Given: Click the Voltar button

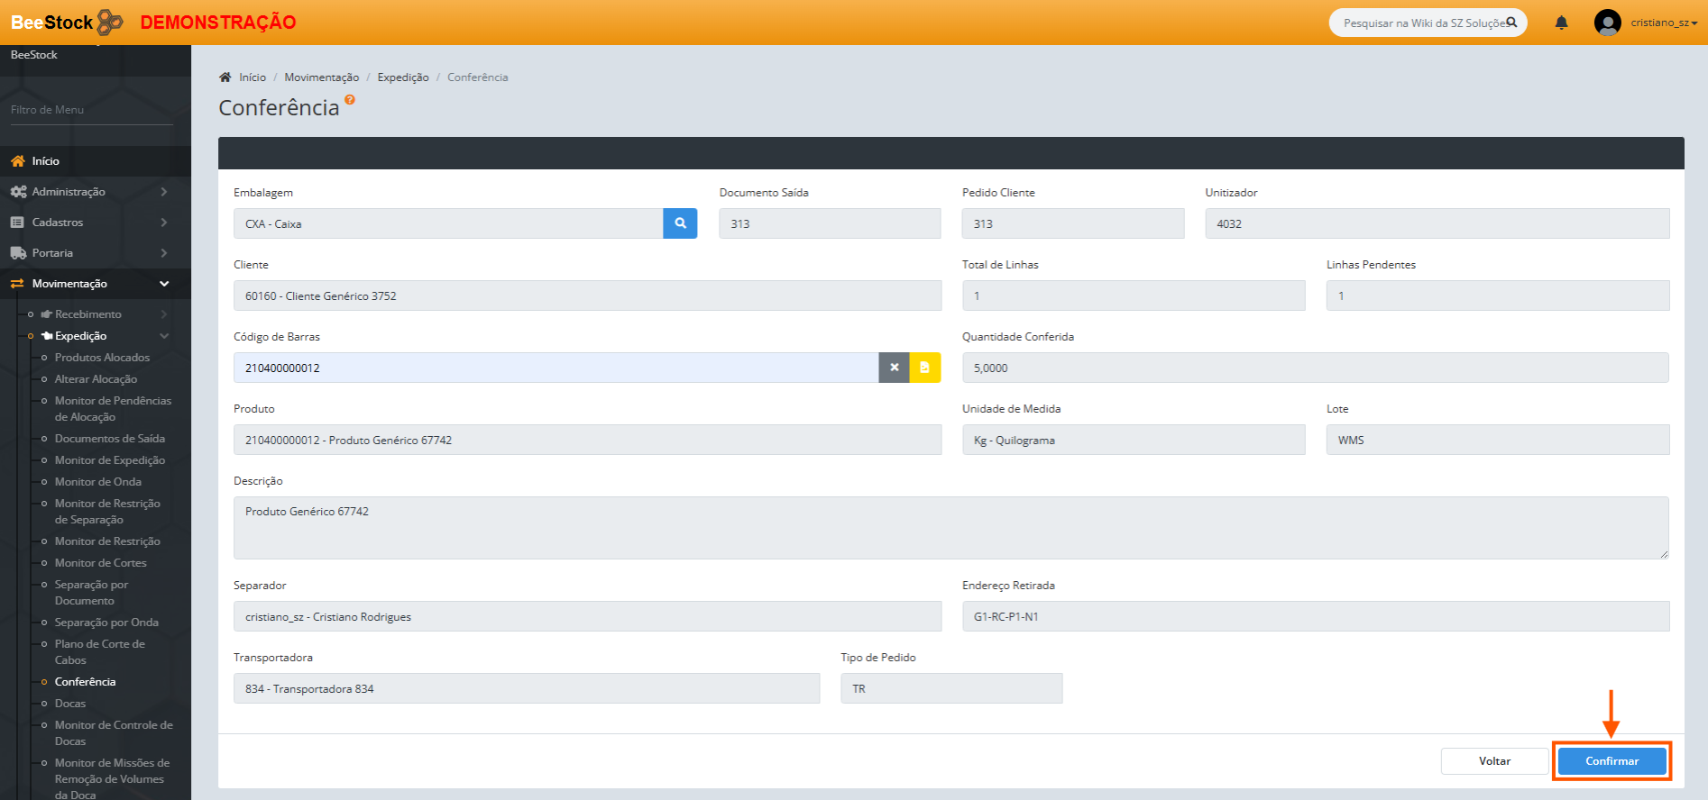Looking at the screenshot, I should coord(1494,761).
